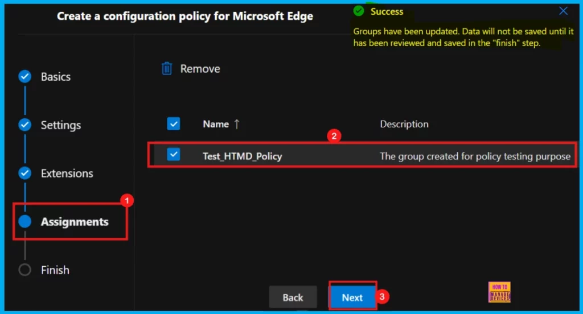Click the green Success checkmark icon

359,11
